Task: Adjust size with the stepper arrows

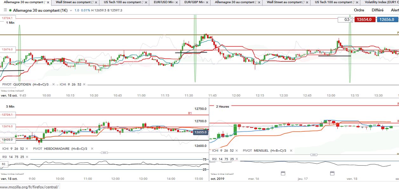Action: [351, 20]
